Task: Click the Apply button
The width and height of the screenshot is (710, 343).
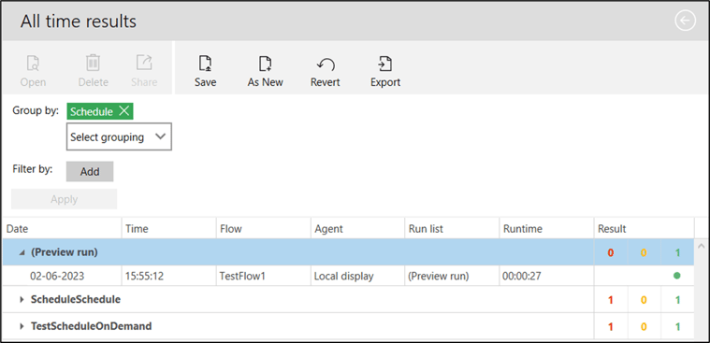Action: pos(64,199)
